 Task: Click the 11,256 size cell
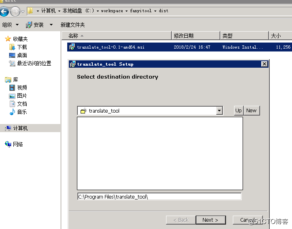[x=283, y=47]
